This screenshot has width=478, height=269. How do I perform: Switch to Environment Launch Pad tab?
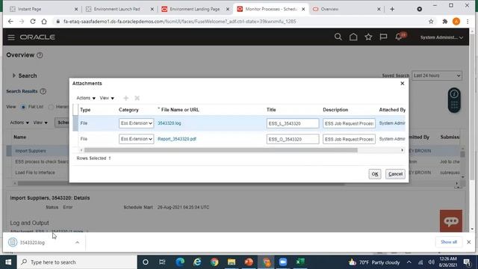pyautogui.click(x=119, y=9)
